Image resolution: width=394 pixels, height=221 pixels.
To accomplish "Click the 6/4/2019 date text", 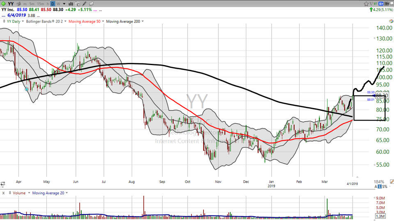I will point(16,15).
